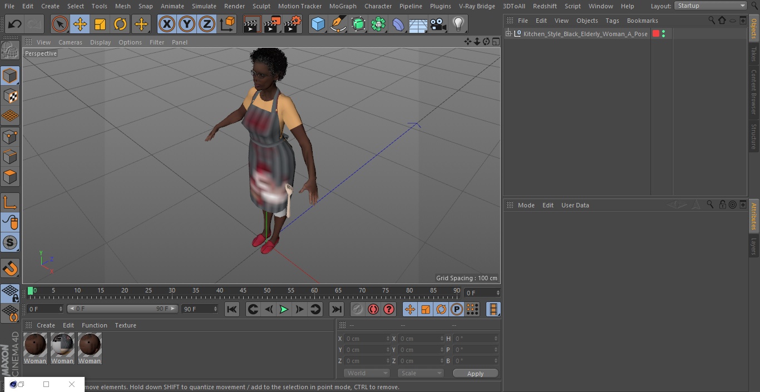Switch to Points mode

[x=10, y=136]
